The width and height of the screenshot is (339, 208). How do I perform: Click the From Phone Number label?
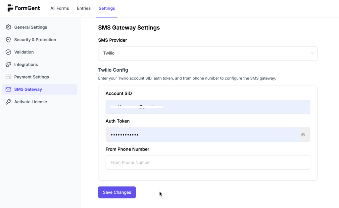coord(127,149)
